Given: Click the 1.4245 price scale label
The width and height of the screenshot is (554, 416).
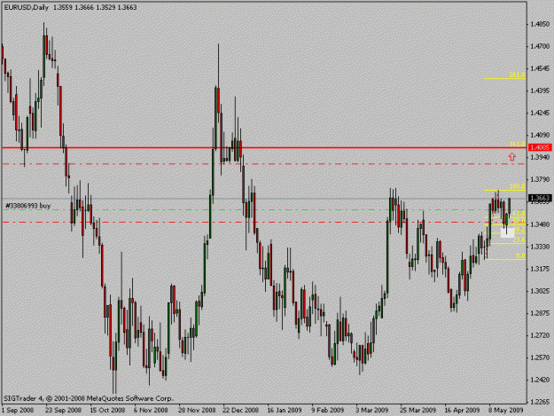Looking at the screenshot, I should (x=540, y=114).
